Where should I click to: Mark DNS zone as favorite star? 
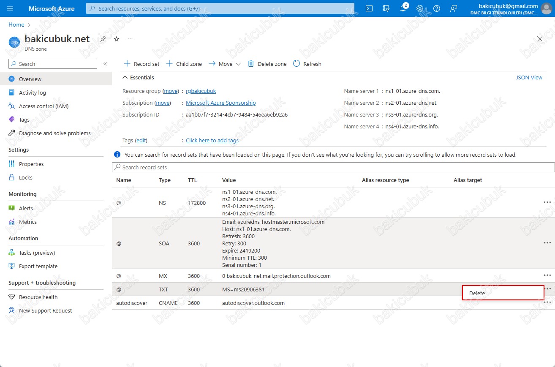(117, 39)
